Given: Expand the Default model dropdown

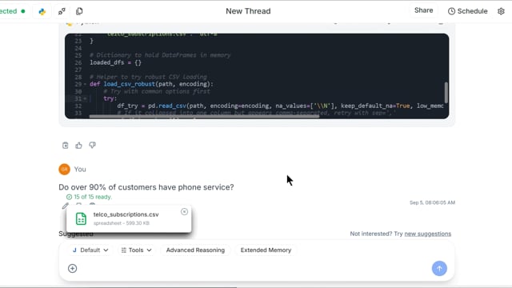Looking at the screenshot, I should (90, 250).
